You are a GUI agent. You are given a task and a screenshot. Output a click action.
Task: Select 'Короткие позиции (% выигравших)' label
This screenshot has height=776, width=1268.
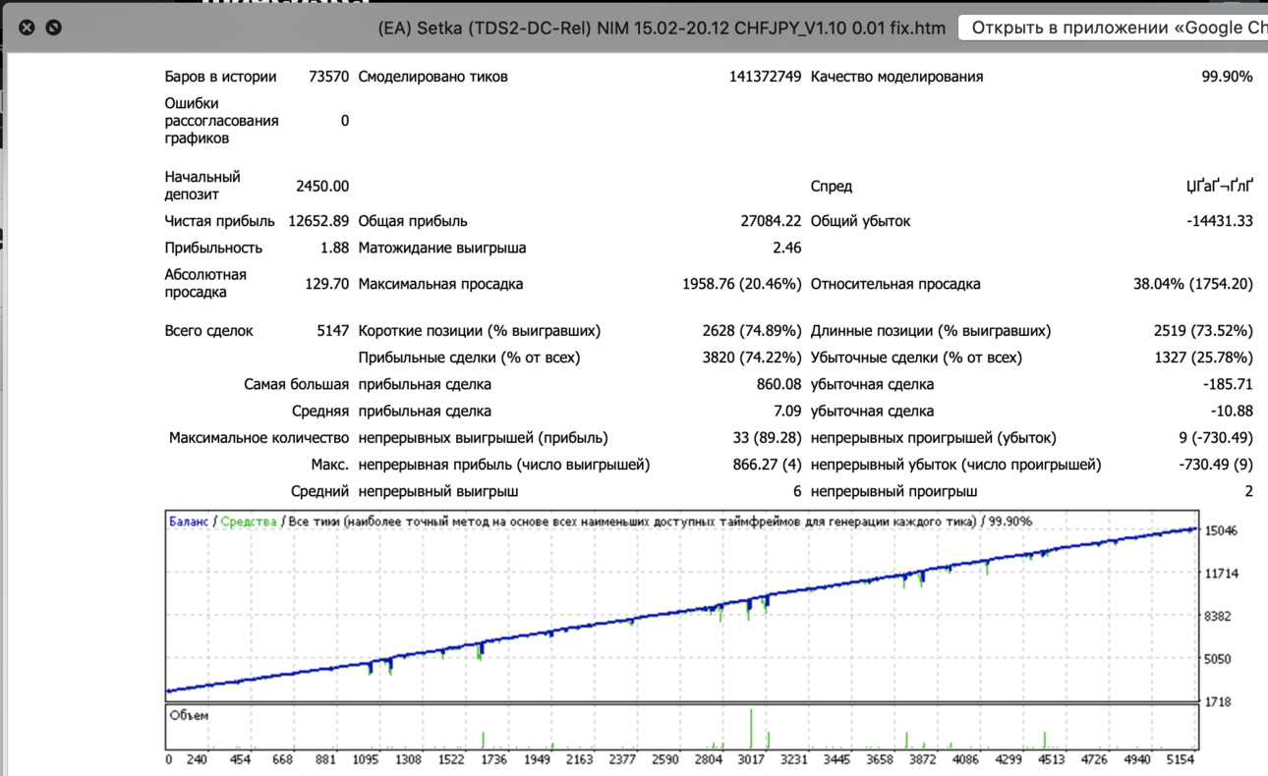[480, 331]
